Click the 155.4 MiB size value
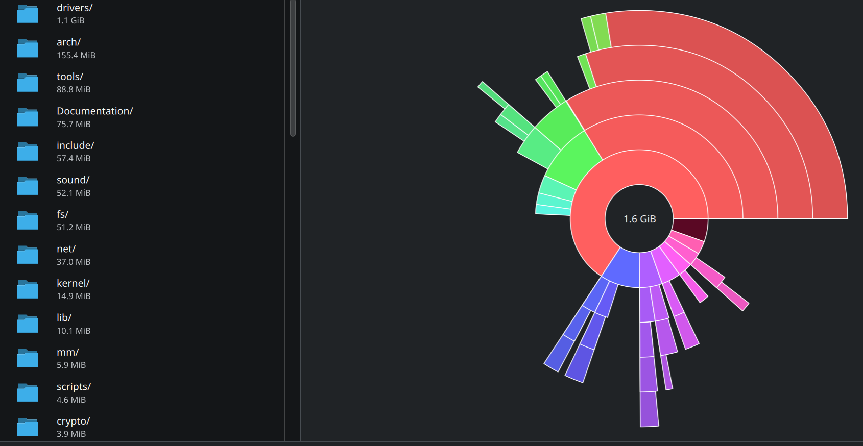Screen dimensions: 863x446 point(76,55)
